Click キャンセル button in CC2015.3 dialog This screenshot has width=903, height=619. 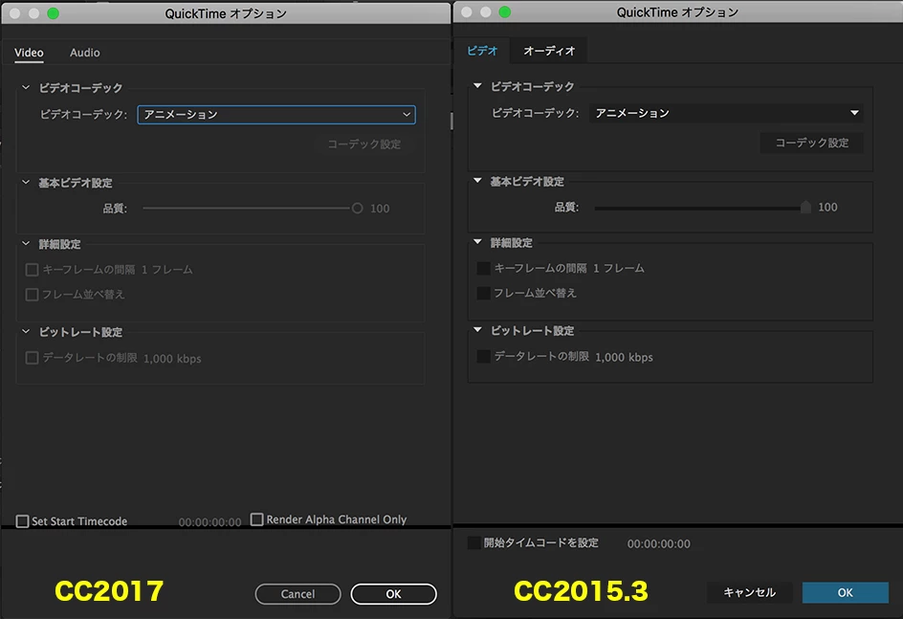[749, 592]
